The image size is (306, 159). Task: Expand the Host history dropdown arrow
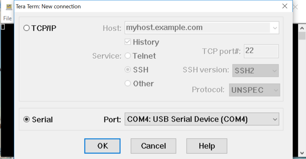(275, 28)
